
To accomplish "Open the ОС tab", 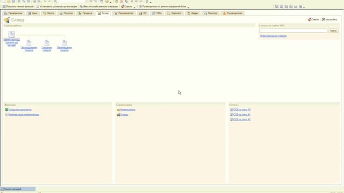I will click(x=143, y=13).
